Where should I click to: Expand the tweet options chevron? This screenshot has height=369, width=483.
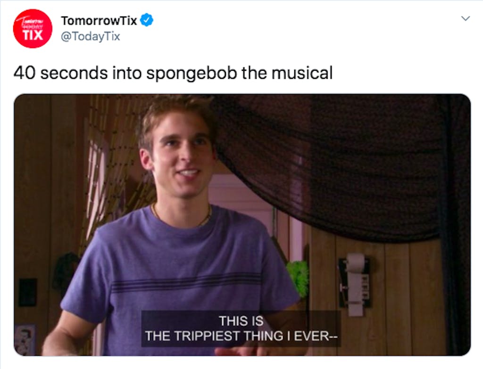click(466, 18)
